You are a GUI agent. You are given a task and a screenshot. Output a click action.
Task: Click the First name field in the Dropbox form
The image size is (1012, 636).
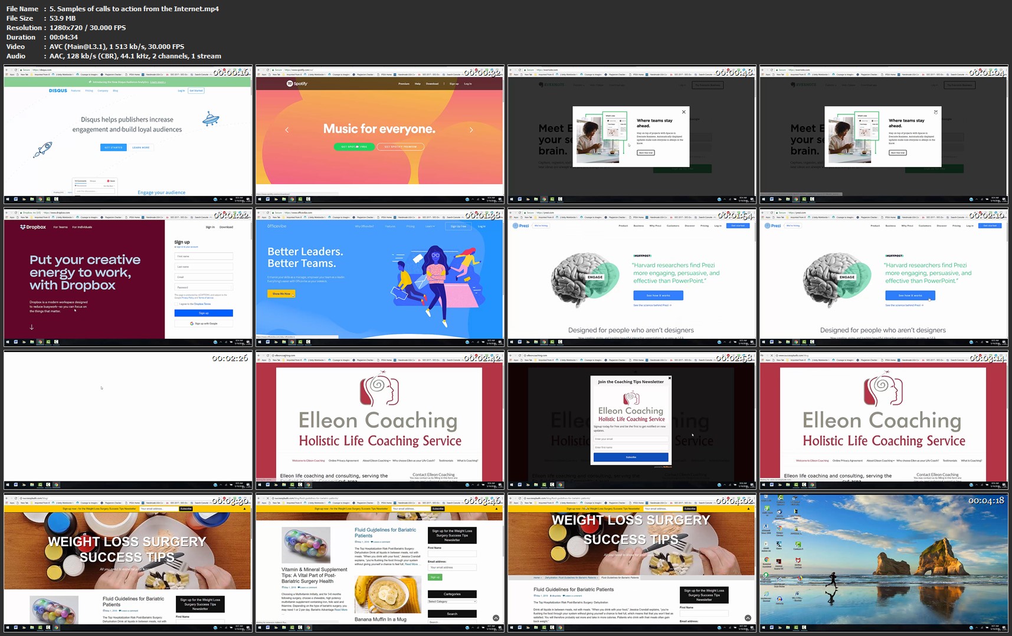tap(204, 257)
